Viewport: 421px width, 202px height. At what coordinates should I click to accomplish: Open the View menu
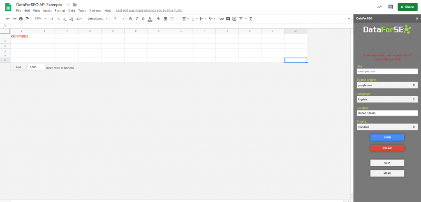tap(37, 11)
